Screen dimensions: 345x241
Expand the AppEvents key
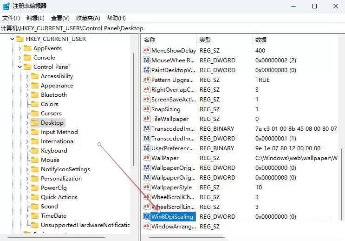[x=20, y=48]
